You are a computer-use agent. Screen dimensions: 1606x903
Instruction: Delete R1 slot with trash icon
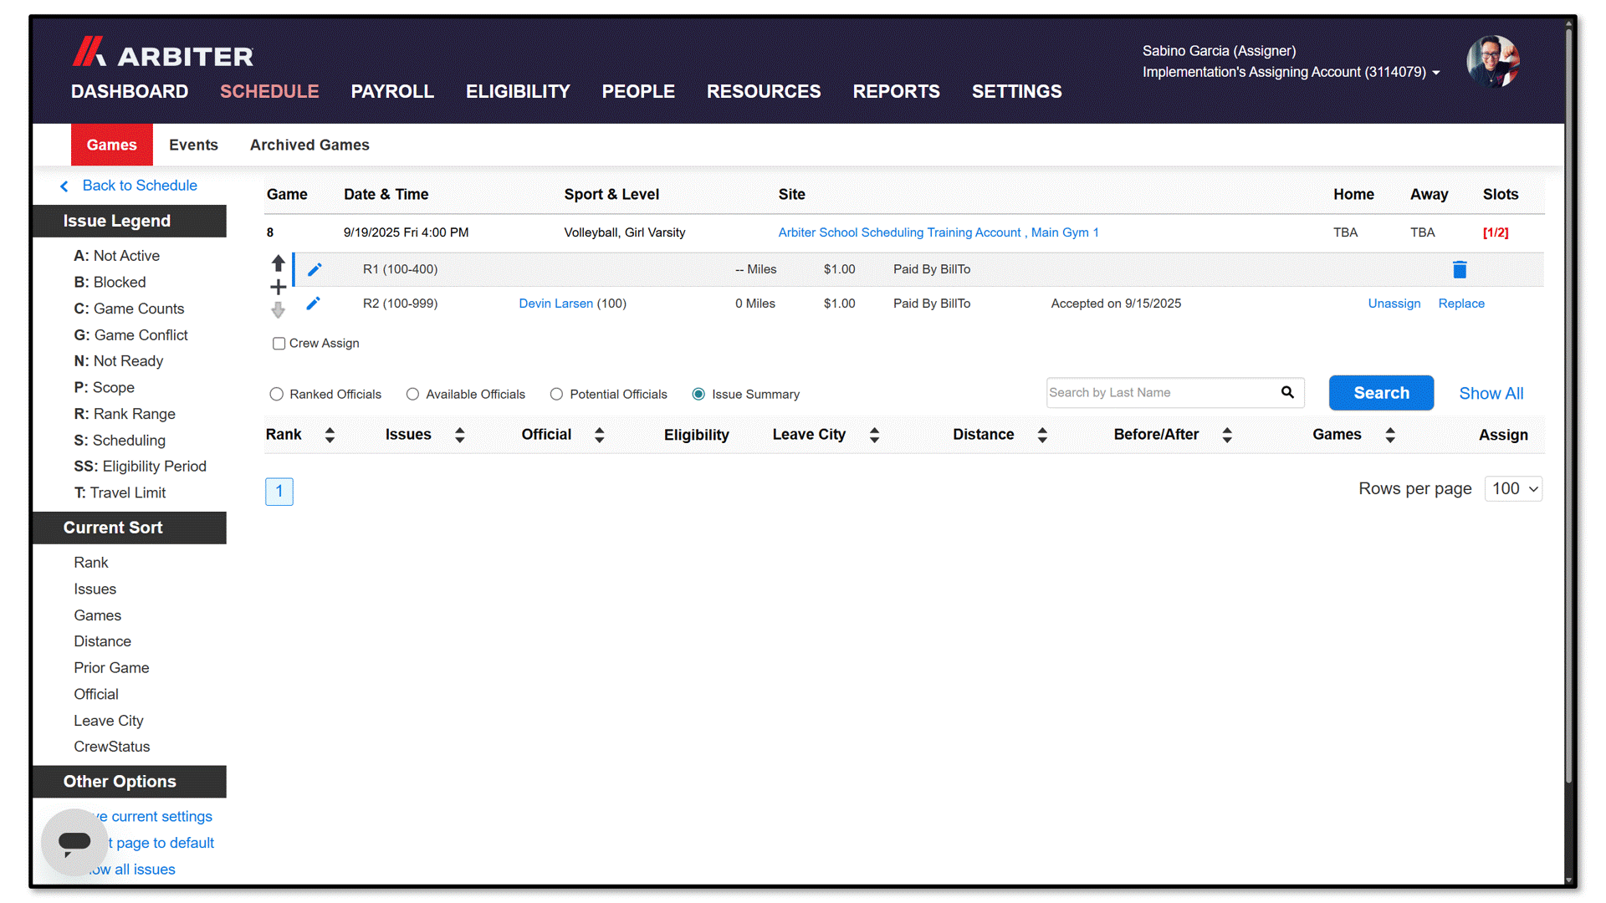click(x=1460, y=269)
